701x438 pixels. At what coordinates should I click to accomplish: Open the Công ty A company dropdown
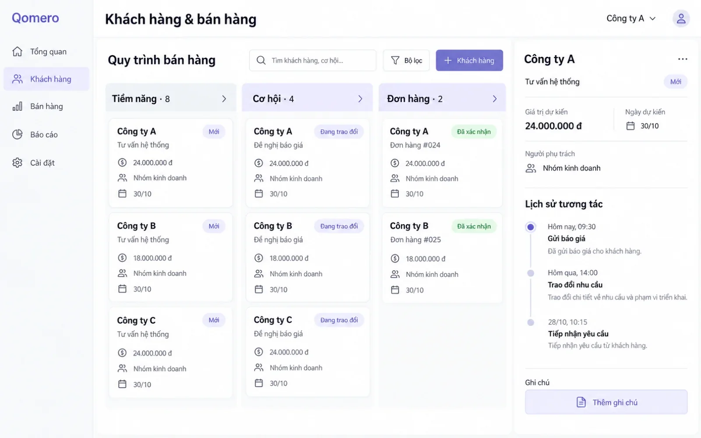631,18
